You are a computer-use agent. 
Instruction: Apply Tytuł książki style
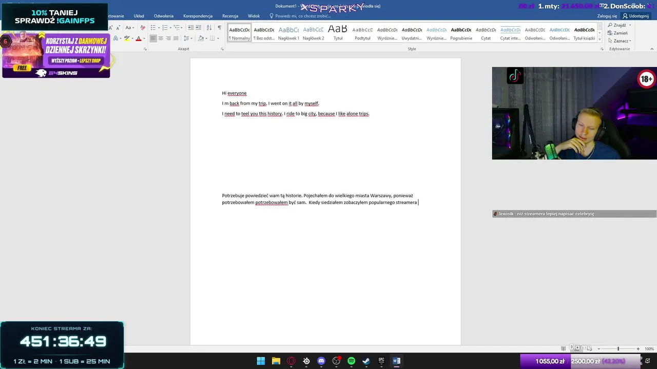pos(584,33)
